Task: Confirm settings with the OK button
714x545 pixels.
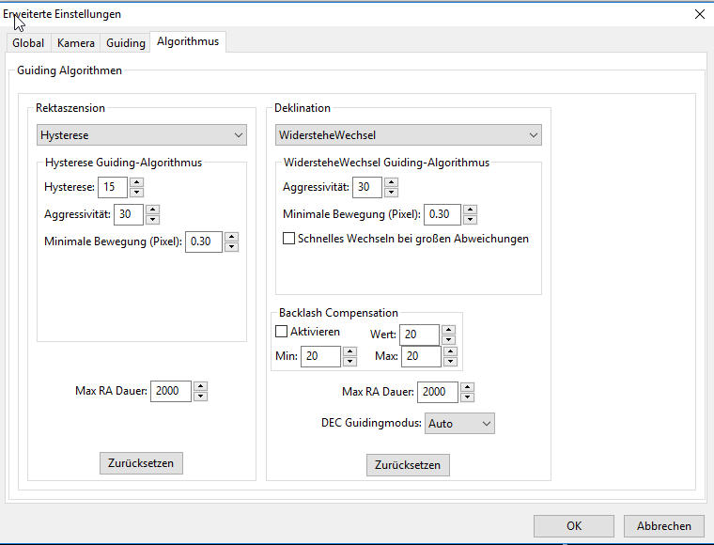Action: [573, 526]
